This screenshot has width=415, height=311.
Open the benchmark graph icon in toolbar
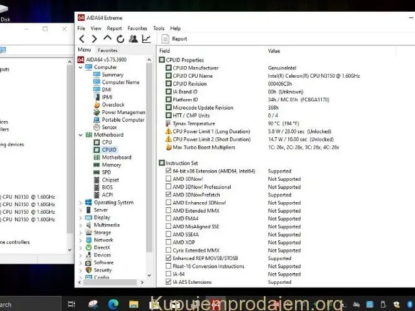click(147, 39)
